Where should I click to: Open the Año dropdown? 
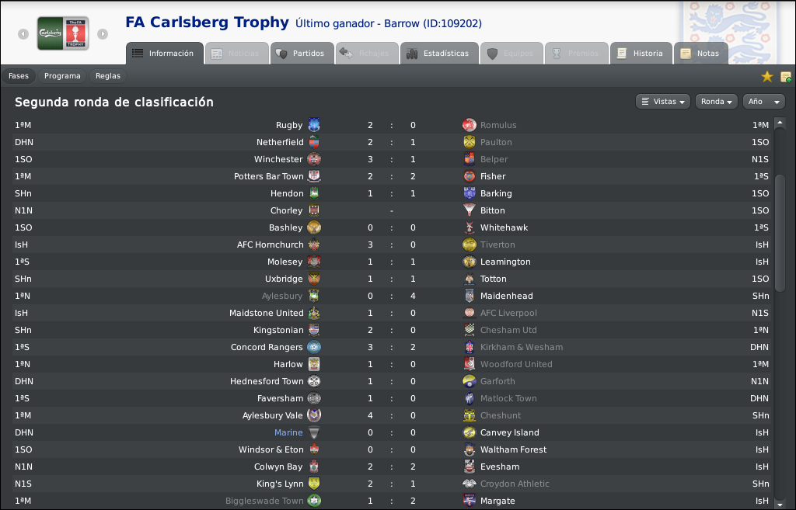[x=763, y=102]
